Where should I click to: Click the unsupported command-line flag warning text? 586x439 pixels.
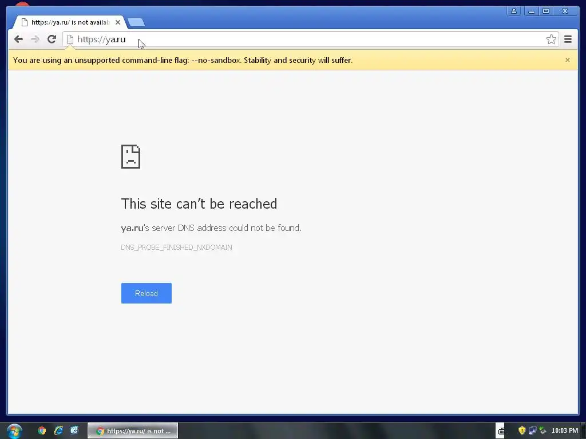pyautogui.click(x=183, y=60)
